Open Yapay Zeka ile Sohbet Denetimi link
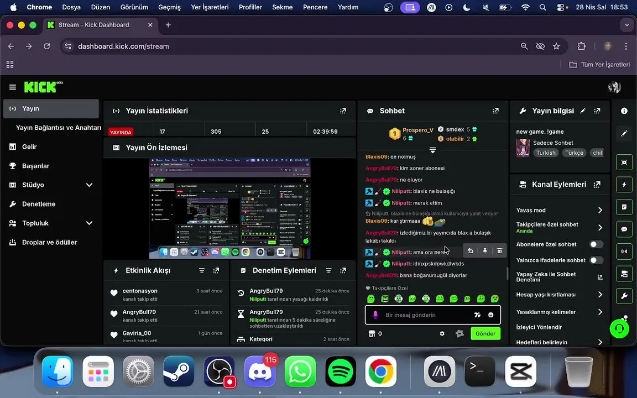Screen dimensions: 637x398 pos(559,276)
